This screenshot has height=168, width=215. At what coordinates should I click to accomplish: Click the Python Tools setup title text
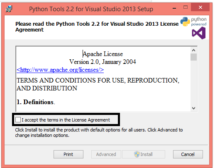tap(91, 9)
